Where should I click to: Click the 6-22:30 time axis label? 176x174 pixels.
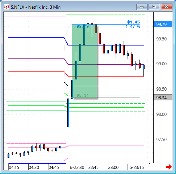(77, 168)
